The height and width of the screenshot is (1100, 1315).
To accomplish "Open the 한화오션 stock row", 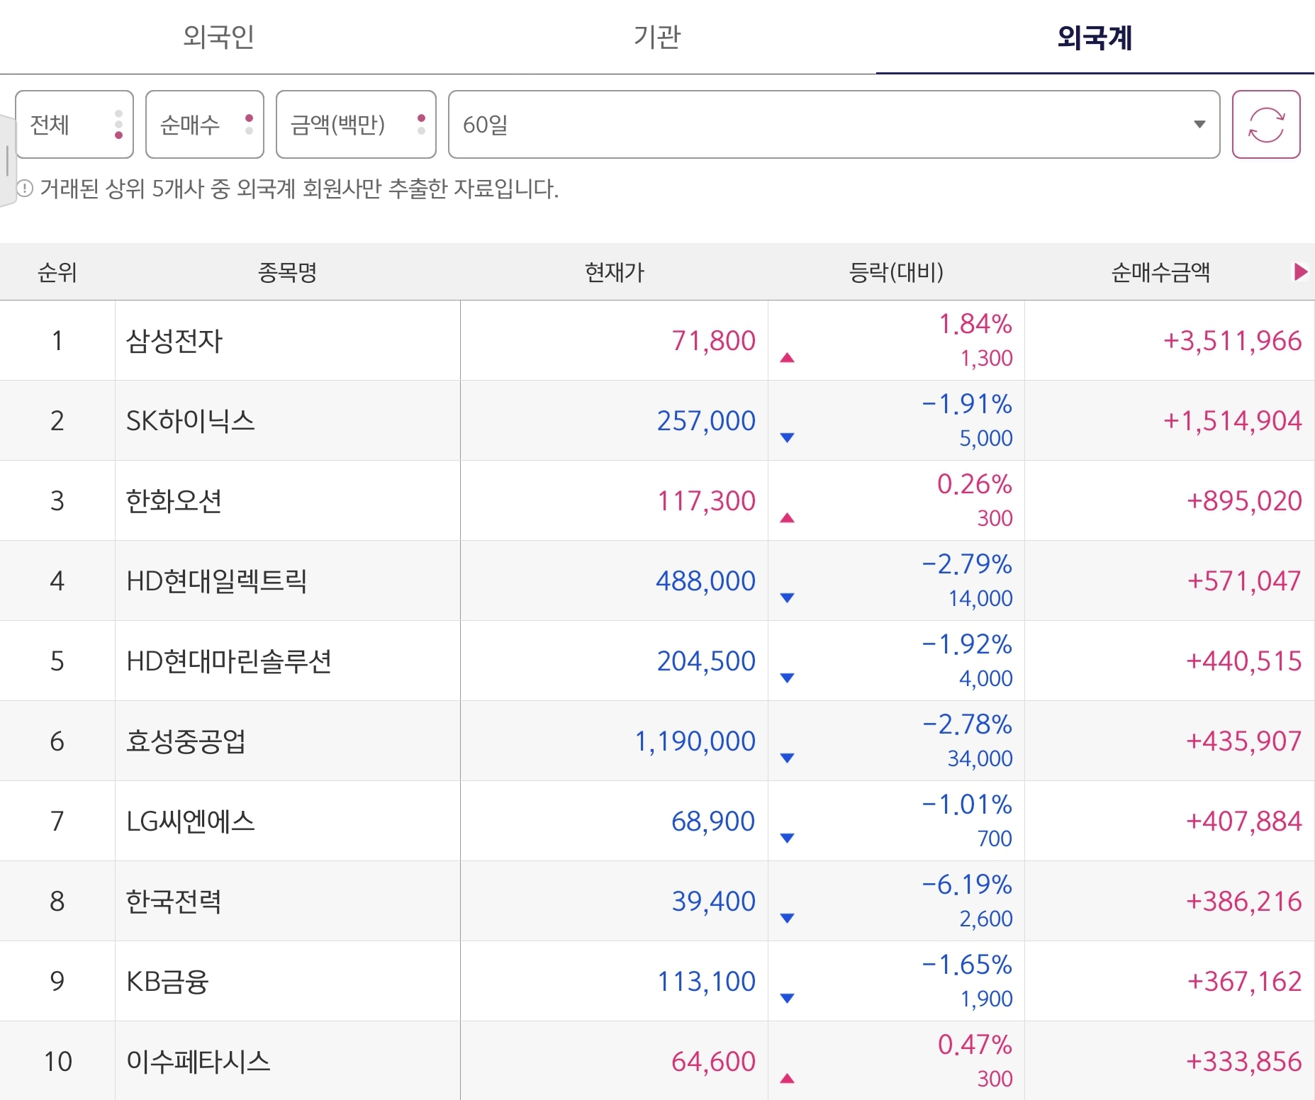I will point(657,500).
